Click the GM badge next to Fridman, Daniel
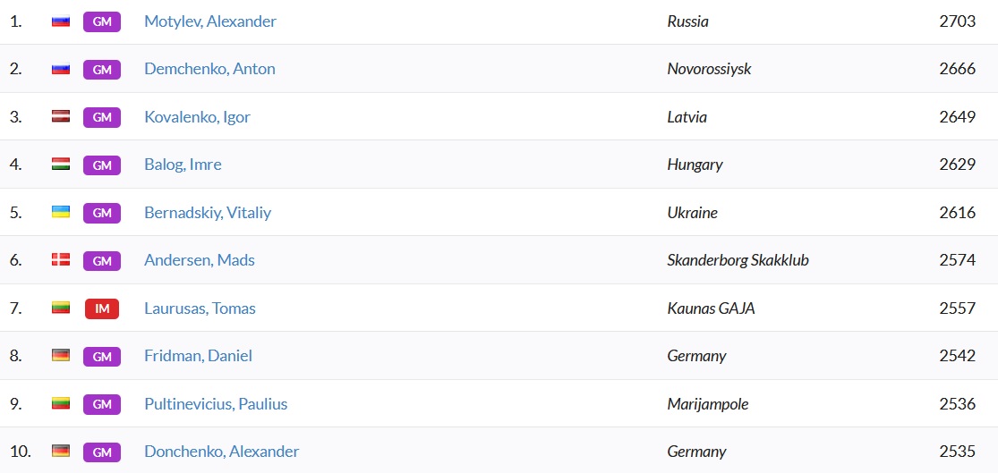The image size is (998, 473). click(x=102, y=356)
